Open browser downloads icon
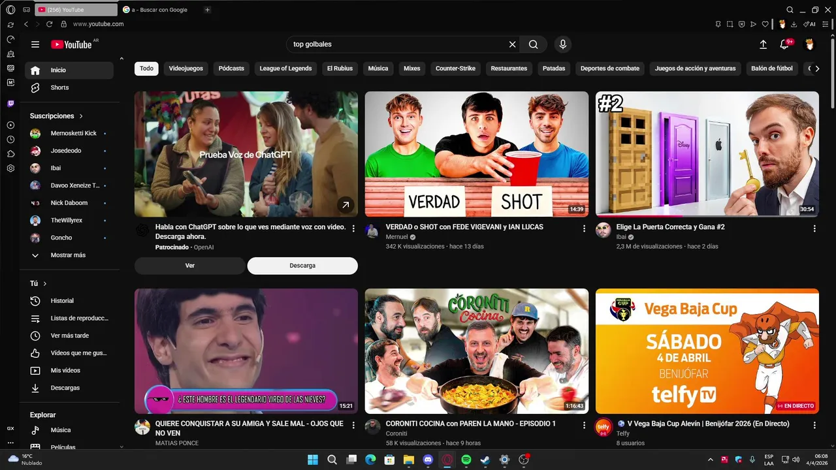Image resolution: width=836 pixels, height=470 pixels. click(x=794, y=24)
